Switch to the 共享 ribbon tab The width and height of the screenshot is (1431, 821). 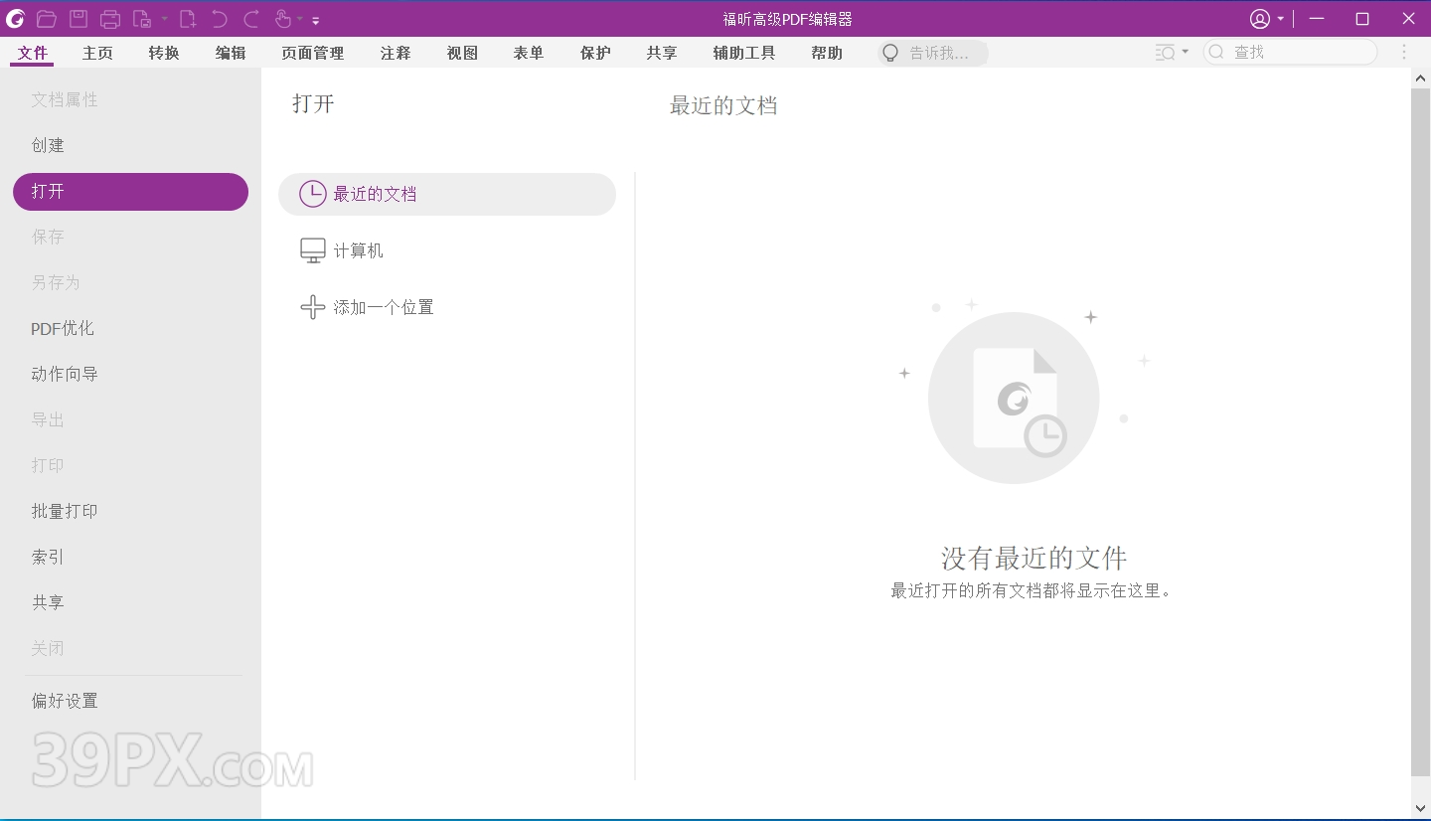tap(662, 54)
